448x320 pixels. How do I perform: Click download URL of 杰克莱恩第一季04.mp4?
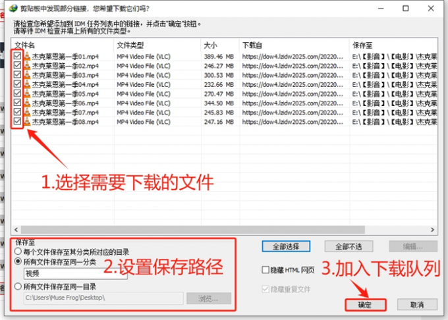point(293,85)
